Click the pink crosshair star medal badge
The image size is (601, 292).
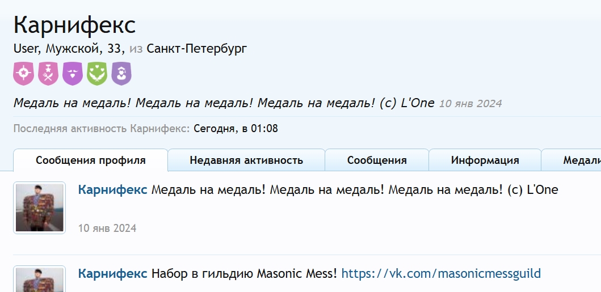click(x=23, y=74)
